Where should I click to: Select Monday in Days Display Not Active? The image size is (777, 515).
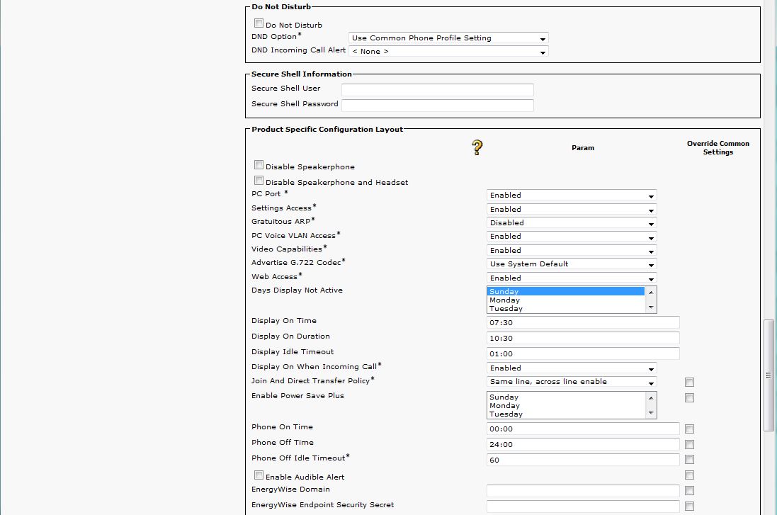point(505,300)
